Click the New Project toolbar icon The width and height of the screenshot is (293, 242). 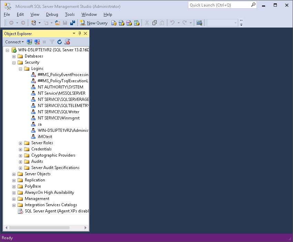(x=34, y=23)
